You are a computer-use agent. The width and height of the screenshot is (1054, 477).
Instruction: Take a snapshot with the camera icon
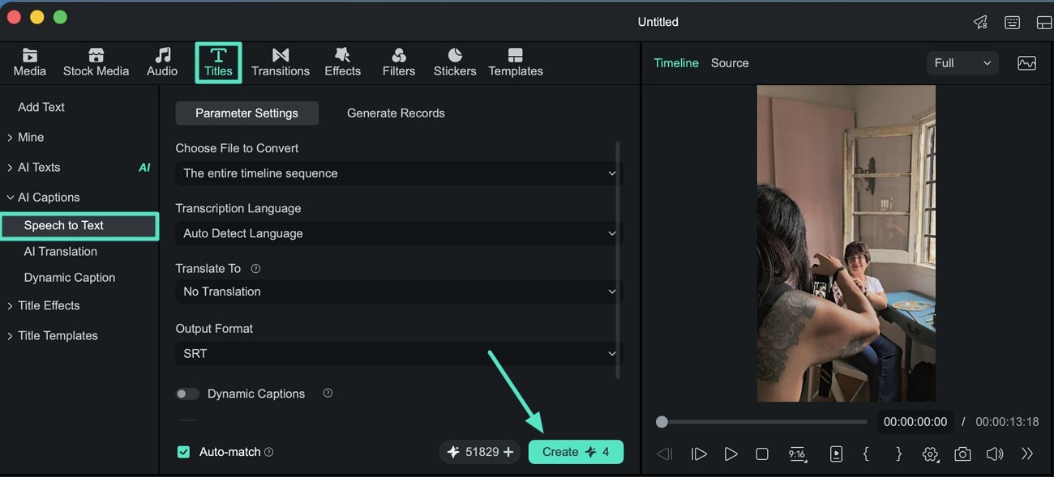[x=962, y=454]
